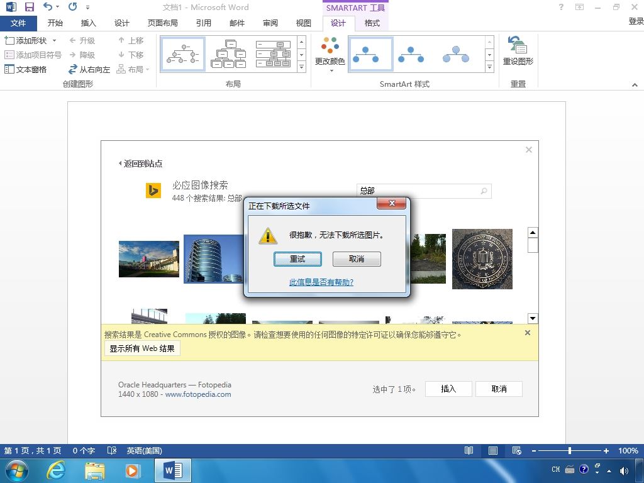
Task: Click the search magnifier icon
Action: pos(484,191)
